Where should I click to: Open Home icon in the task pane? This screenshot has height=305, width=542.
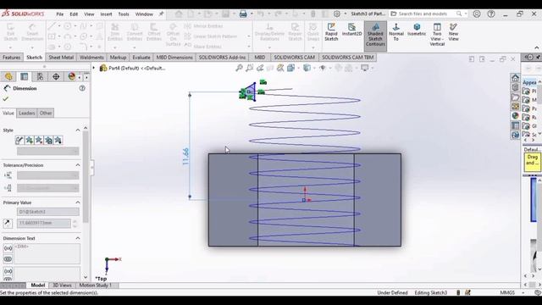click(x=515, y=77)
